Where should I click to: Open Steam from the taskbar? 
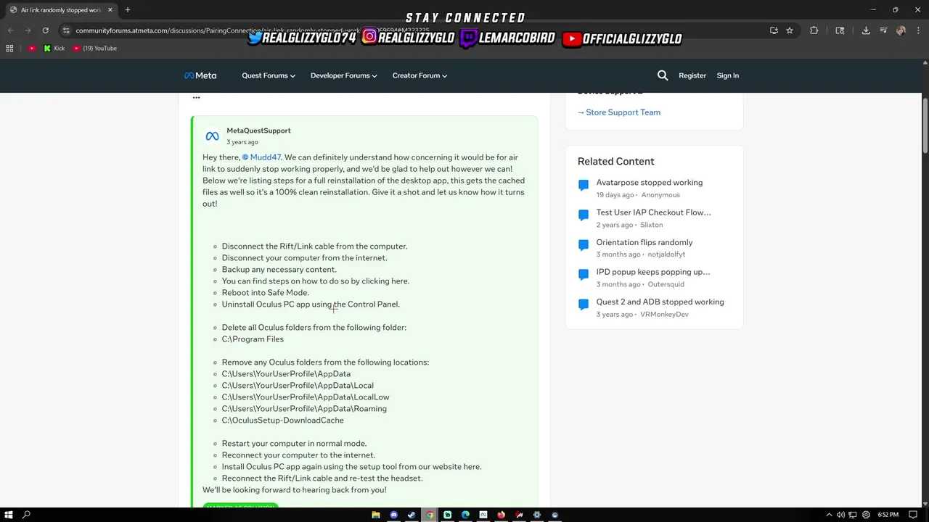[412, 515]
